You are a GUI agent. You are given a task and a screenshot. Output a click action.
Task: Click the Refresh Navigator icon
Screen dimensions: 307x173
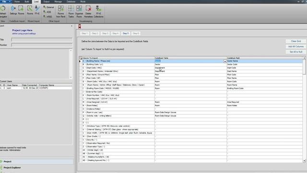[3, 9]
